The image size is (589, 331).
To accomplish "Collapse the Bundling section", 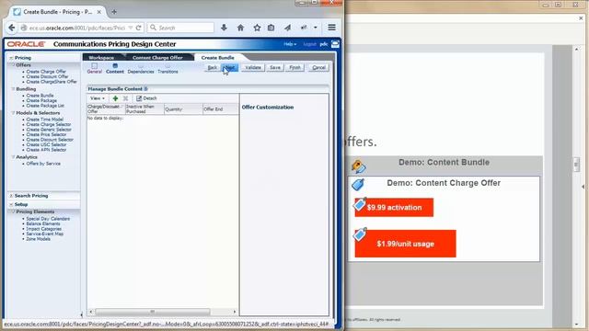I will pos(13,89).
